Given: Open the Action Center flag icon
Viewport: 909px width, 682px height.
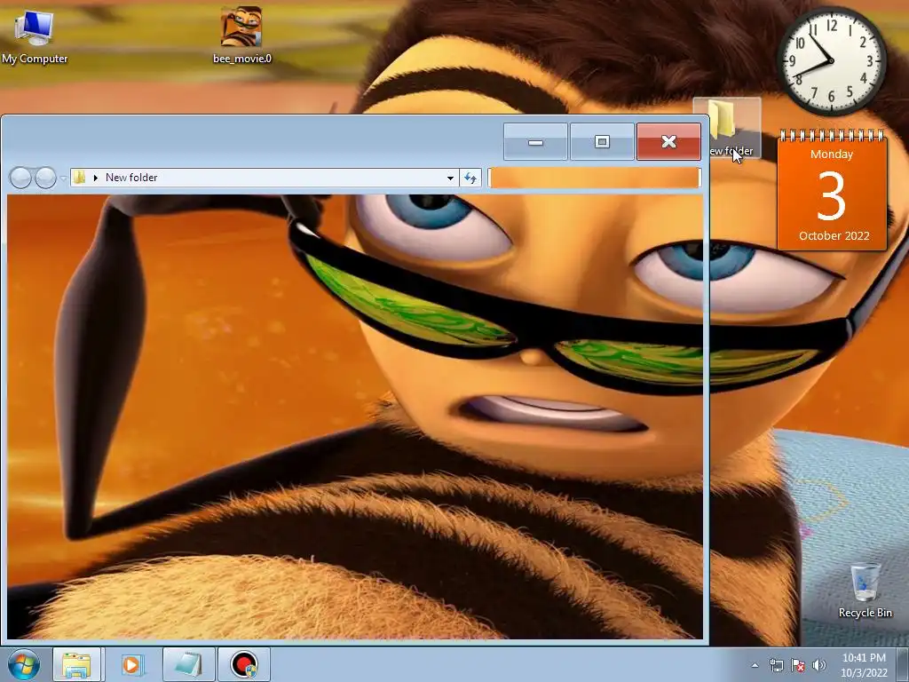Looking at the screenshot, I should click(x=798, y=666).
